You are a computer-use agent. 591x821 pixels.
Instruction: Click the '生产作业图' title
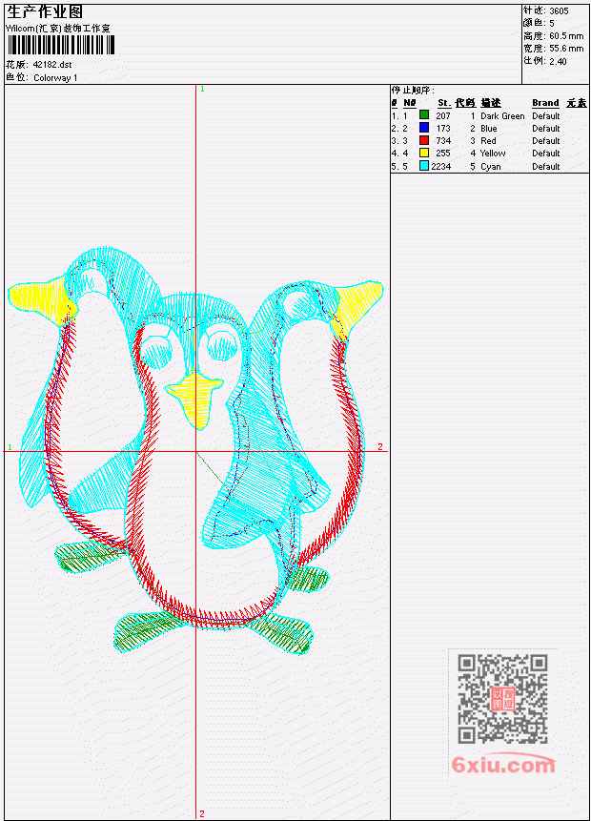pyautogui.click(x=45, y=12)
